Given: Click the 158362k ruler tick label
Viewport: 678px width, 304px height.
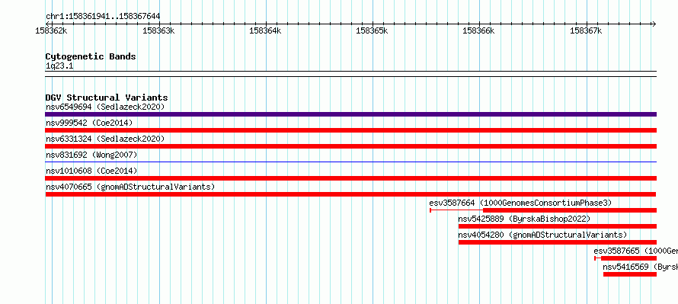Looking at the screenshot, I should coord(52,30).
